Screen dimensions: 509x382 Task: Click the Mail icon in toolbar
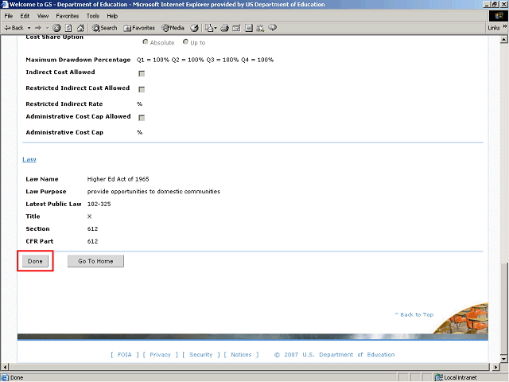(209, 28)
